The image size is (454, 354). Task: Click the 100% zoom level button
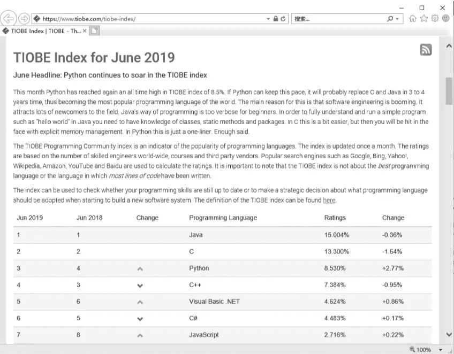(421, 350)
